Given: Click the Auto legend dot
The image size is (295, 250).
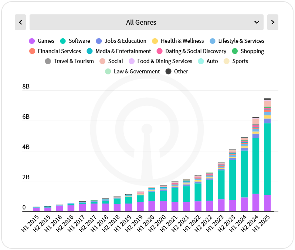Looking at the screenshot, I should point(201,61).
